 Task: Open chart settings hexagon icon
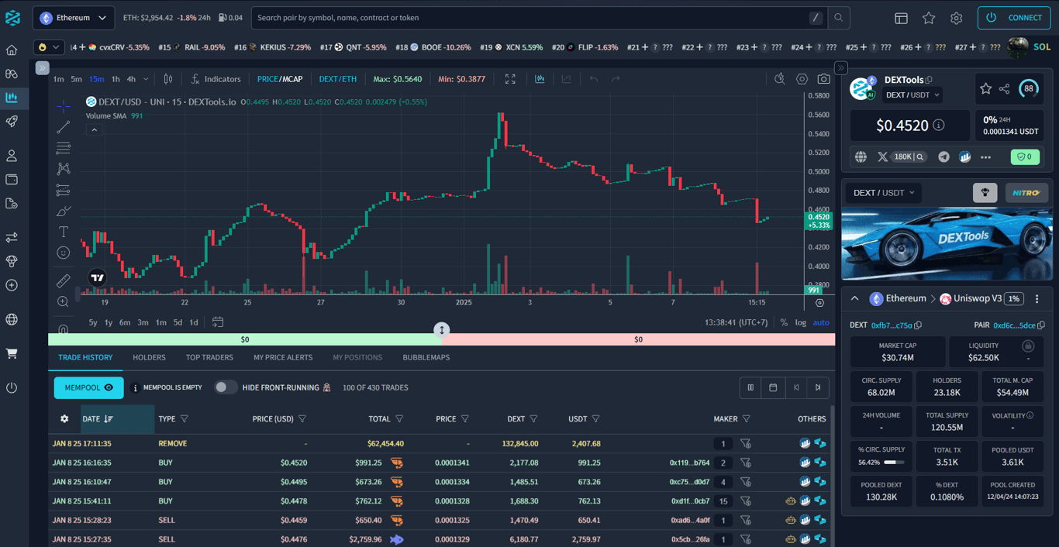[802, 79]
